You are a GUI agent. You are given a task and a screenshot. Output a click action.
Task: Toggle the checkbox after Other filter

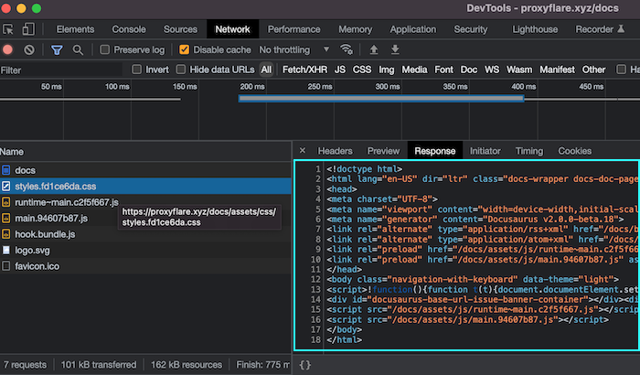[621, 70]
